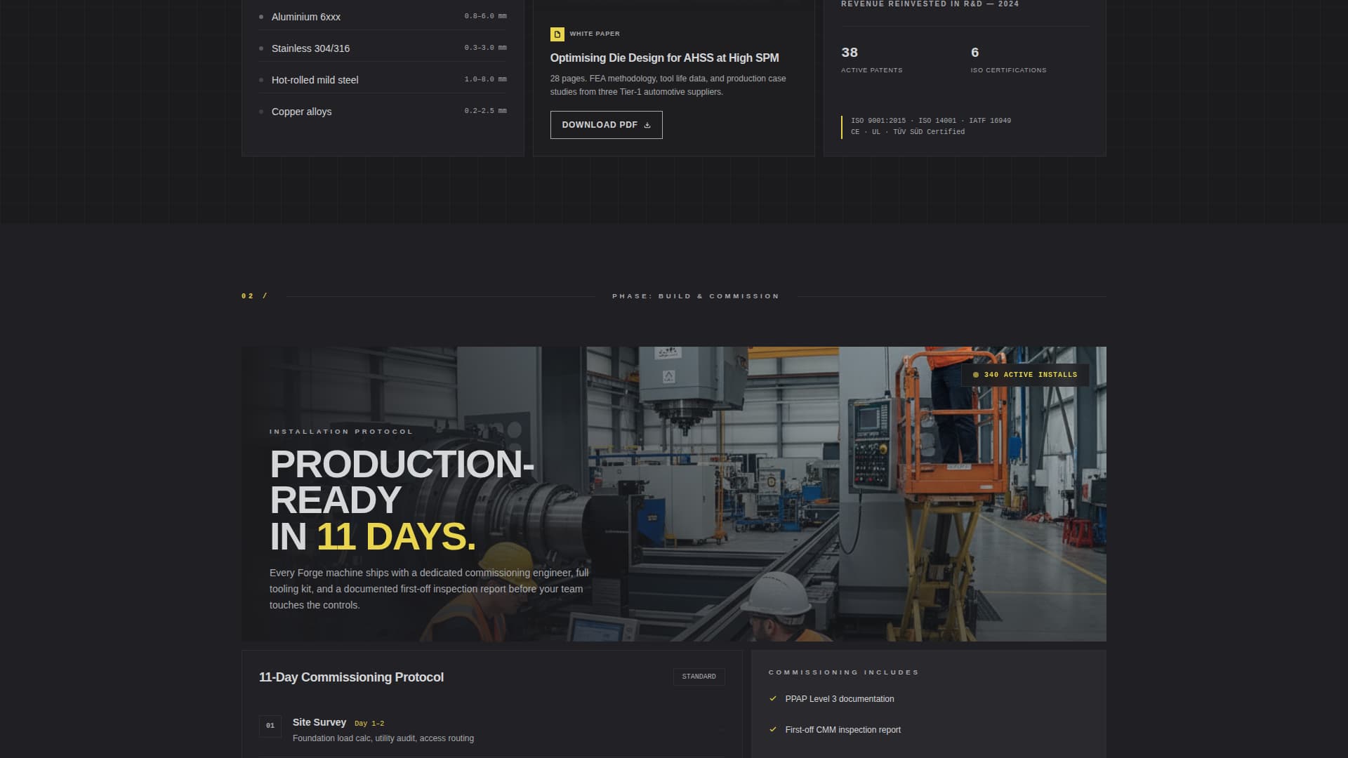Screen dimensions: 1348x758
Task: Click the checkmark beside PPAP Level 3 documentation
Action: [773, 699]
